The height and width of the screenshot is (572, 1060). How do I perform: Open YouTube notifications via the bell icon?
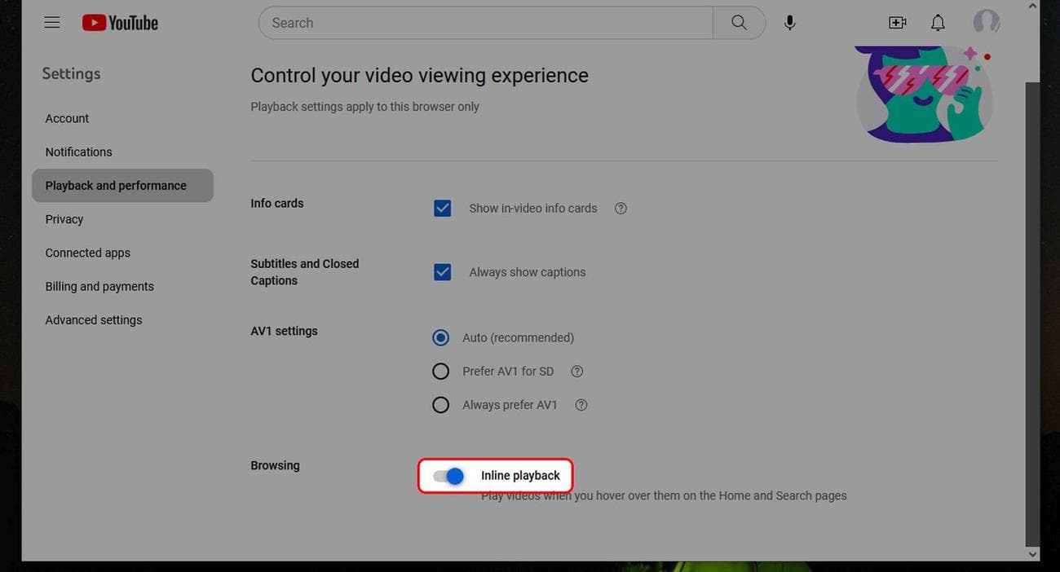937,22
